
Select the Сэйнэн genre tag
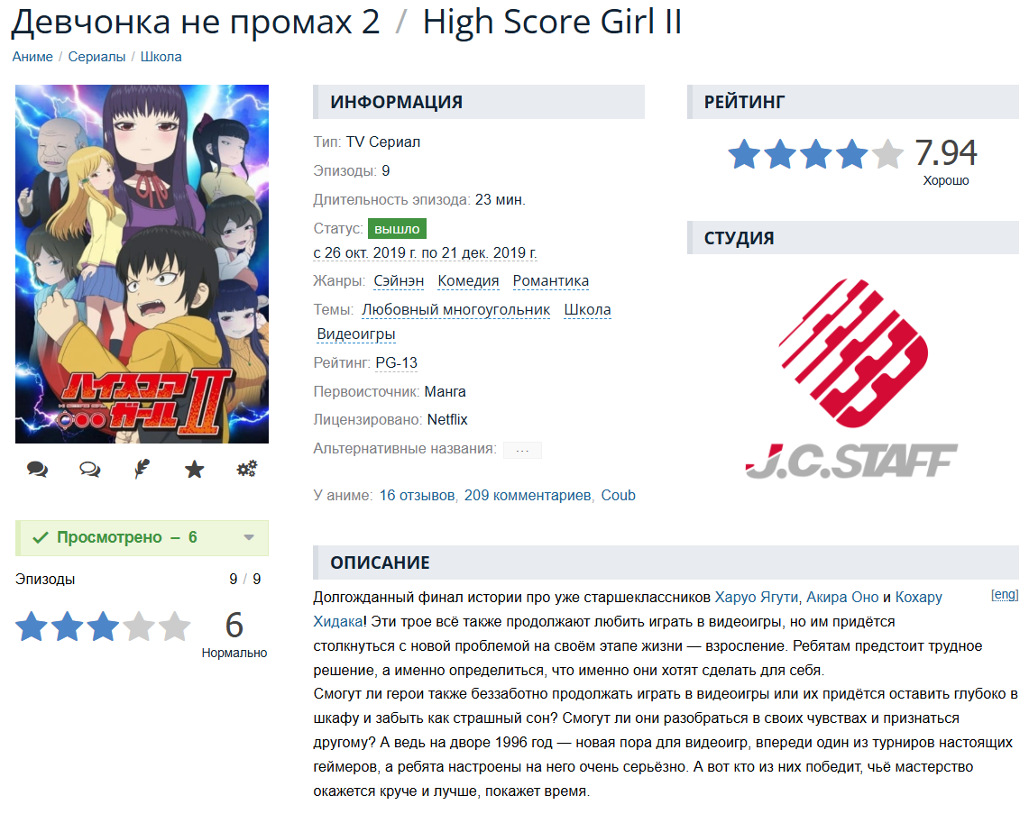(399, 281)
